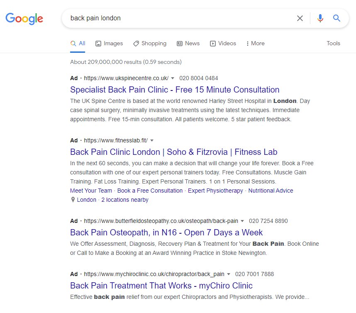Select the All tab label
This screenshot has width=356, height=313.
(x=82, y=43)
